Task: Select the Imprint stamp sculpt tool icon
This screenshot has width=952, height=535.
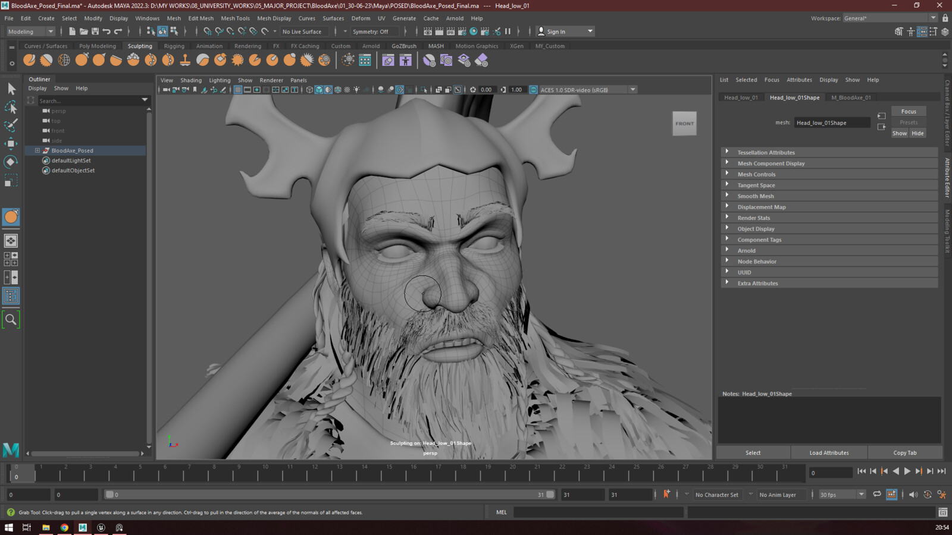Action: 185,60
